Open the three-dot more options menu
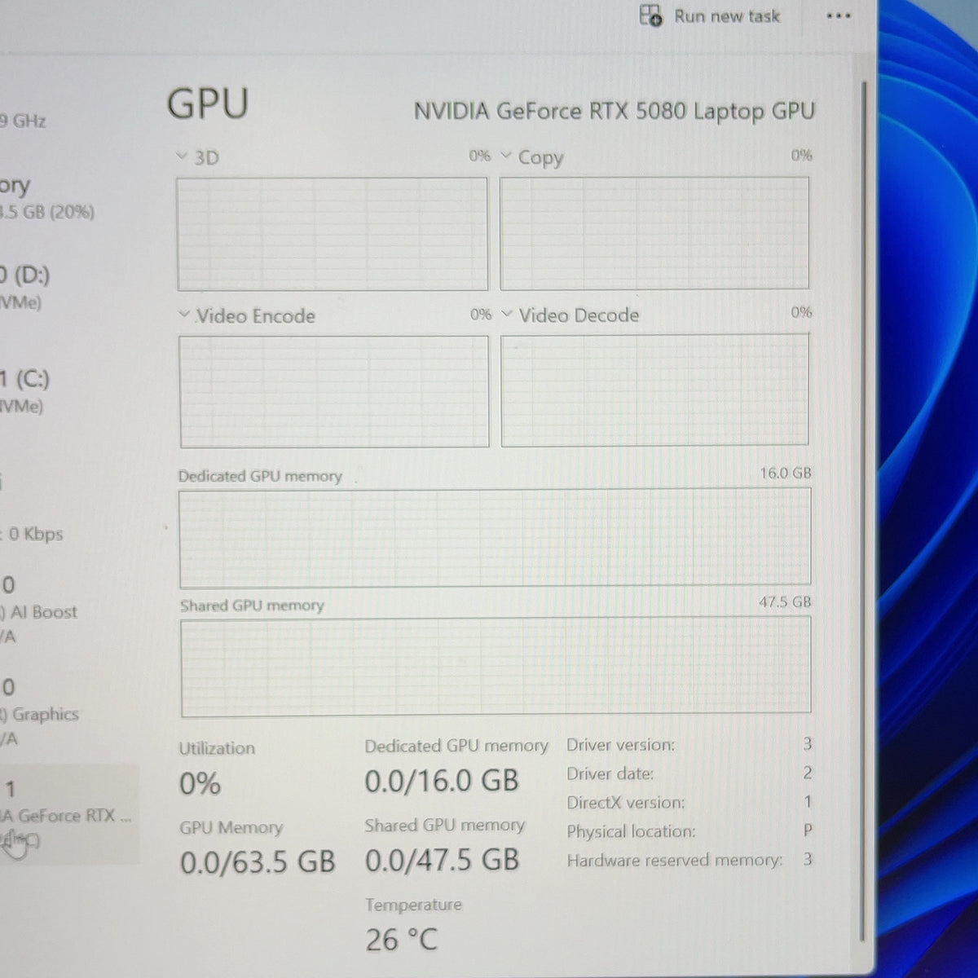 pyautogui.click(x=839, y=15)
